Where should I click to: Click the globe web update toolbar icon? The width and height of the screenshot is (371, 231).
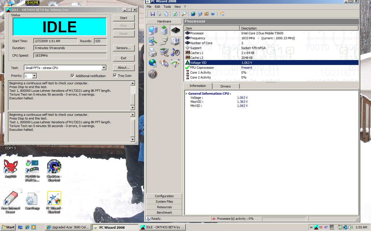click(x=193, y=14)
